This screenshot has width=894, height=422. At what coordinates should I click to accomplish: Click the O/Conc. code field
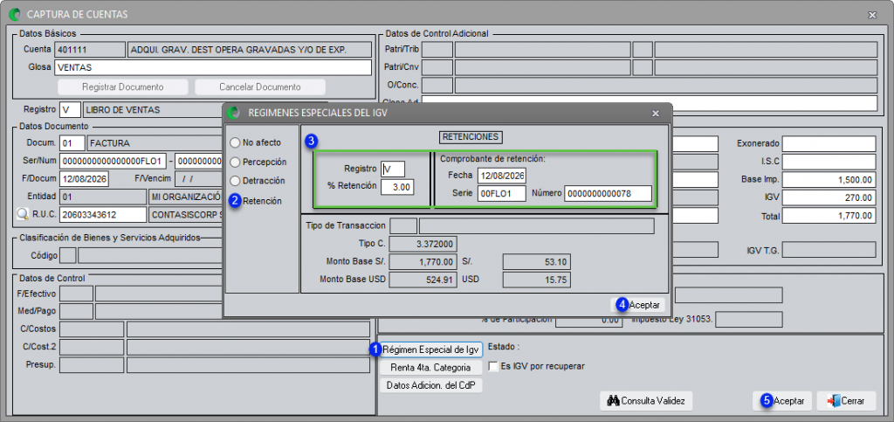[x=437, y=86]
